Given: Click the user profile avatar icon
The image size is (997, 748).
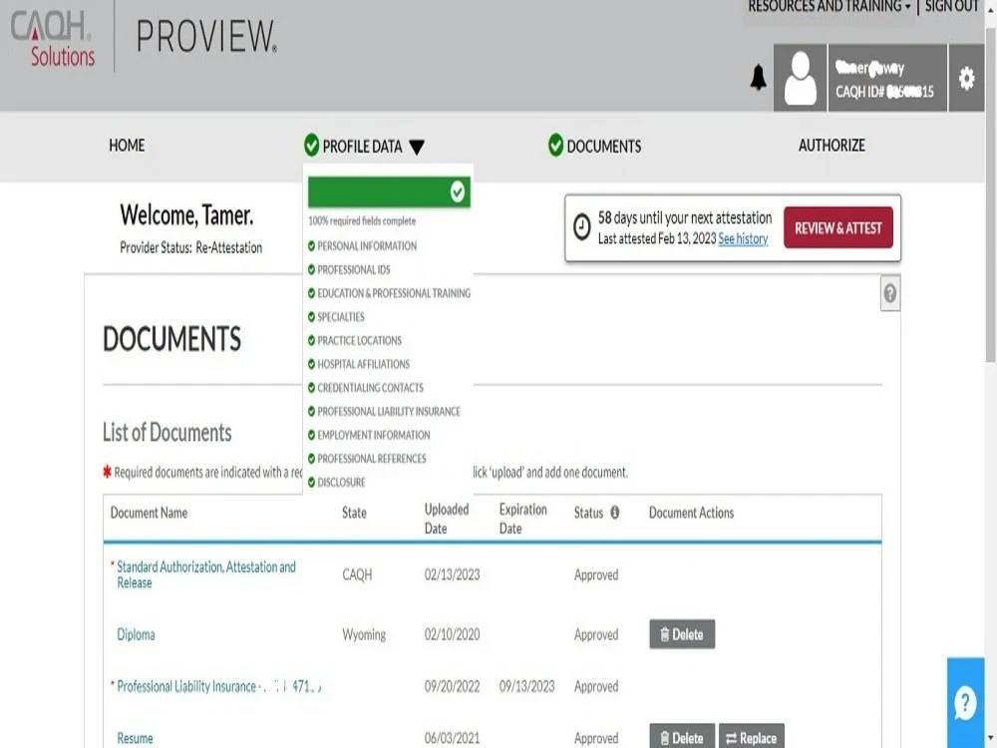Looking at the screenshot, I should click(x=800, y=78).
